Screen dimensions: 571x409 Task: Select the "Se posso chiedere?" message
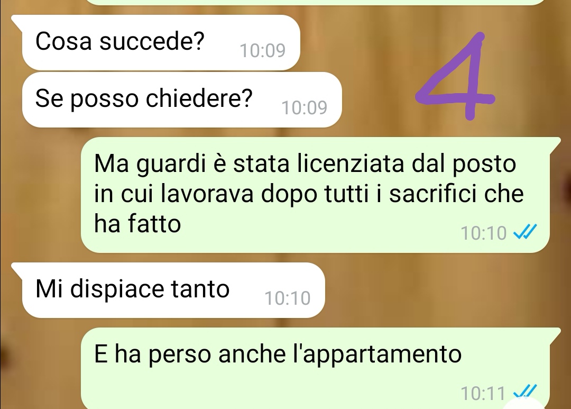tap(182, 99)
